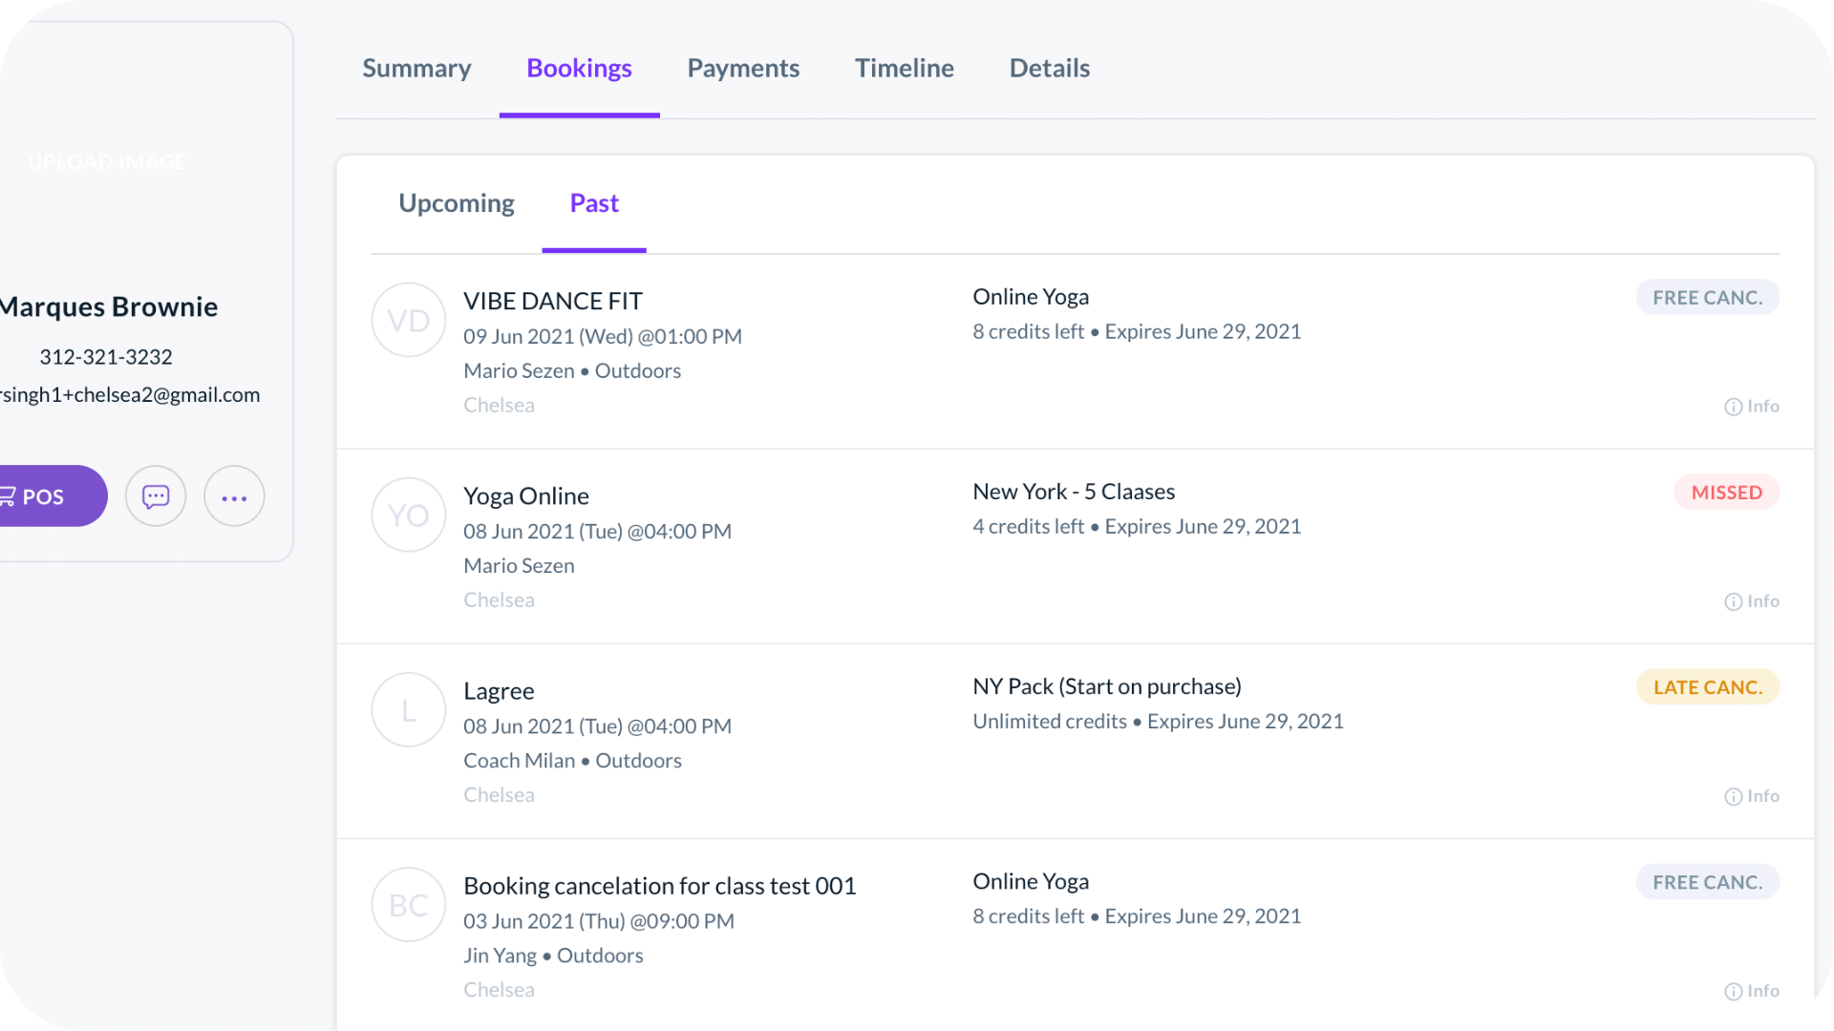
Task: Select the Past bookings sub-tab
Action: (x=594, y=203)
